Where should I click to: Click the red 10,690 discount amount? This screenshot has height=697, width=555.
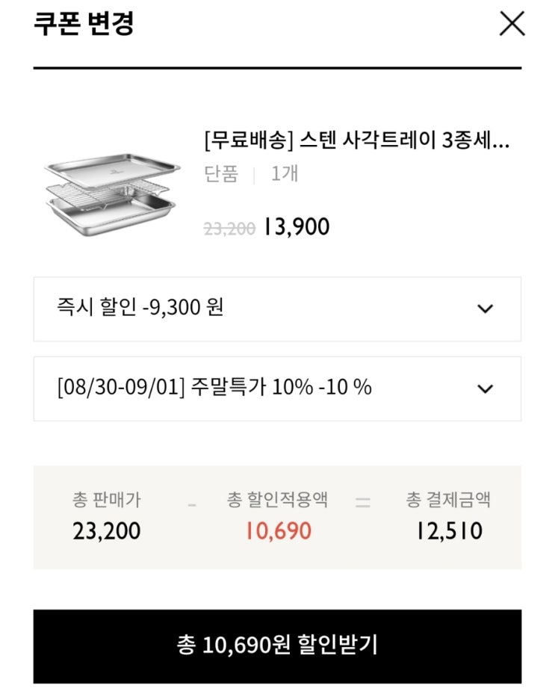[x=278, y=531]
